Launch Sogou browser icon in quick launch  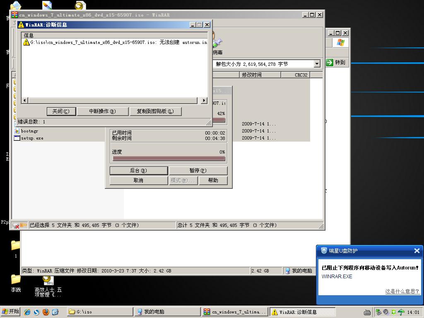(36, 312)
